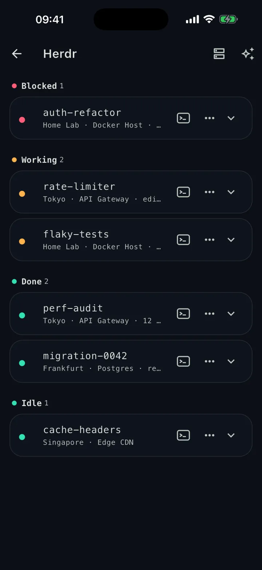Select the flaky-tests agent name

[76, 234]
